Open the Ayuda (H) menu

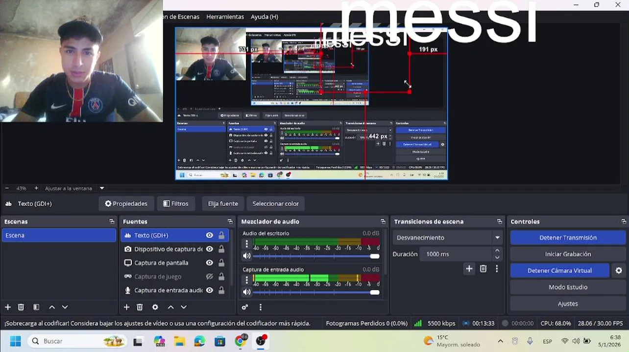coord(265,17)
